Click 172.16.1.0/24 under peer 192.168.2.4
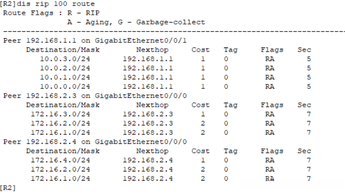This screenshot has height=194, width=345. (x=60, y=178)
